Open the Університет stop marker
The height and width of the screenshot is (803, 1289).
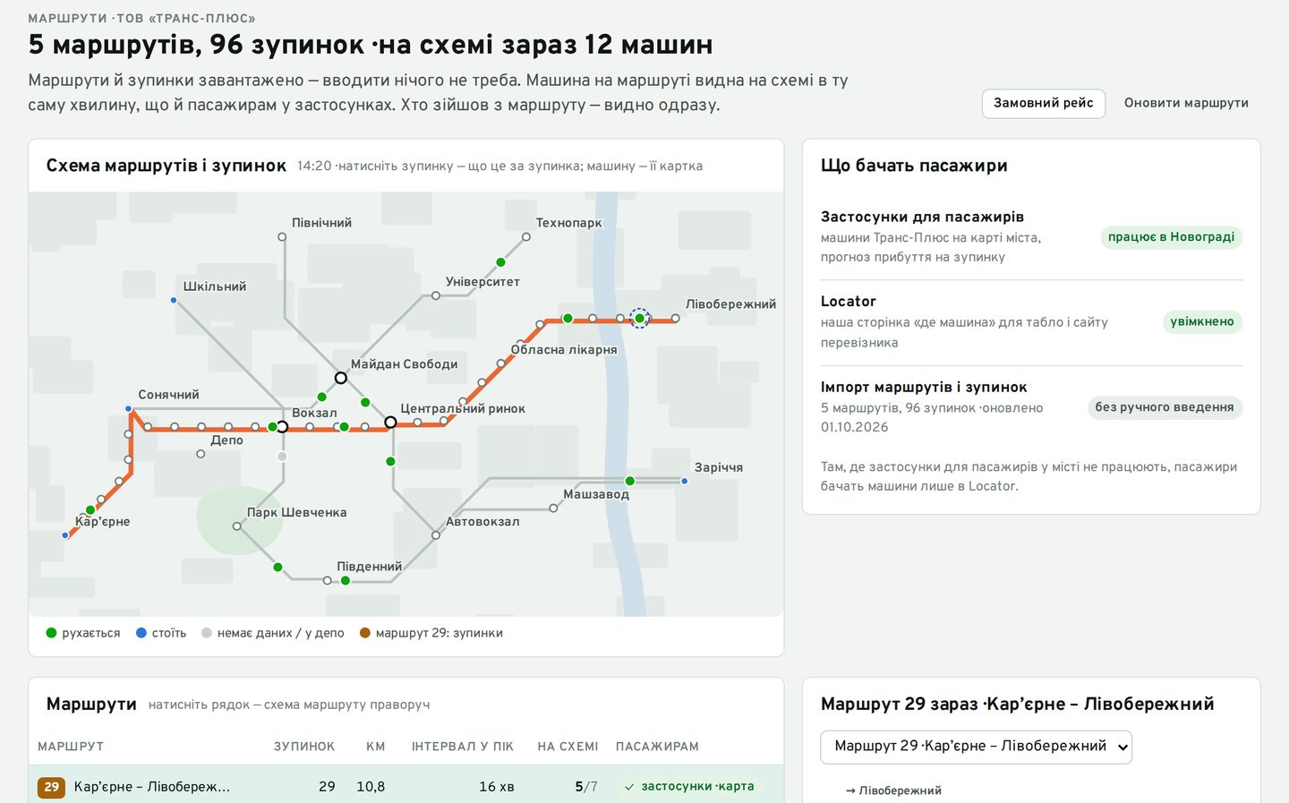[436, 295]
